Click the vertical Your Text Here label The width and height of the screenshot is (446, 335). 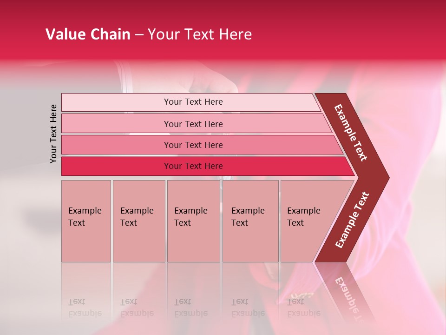point(53,134)
